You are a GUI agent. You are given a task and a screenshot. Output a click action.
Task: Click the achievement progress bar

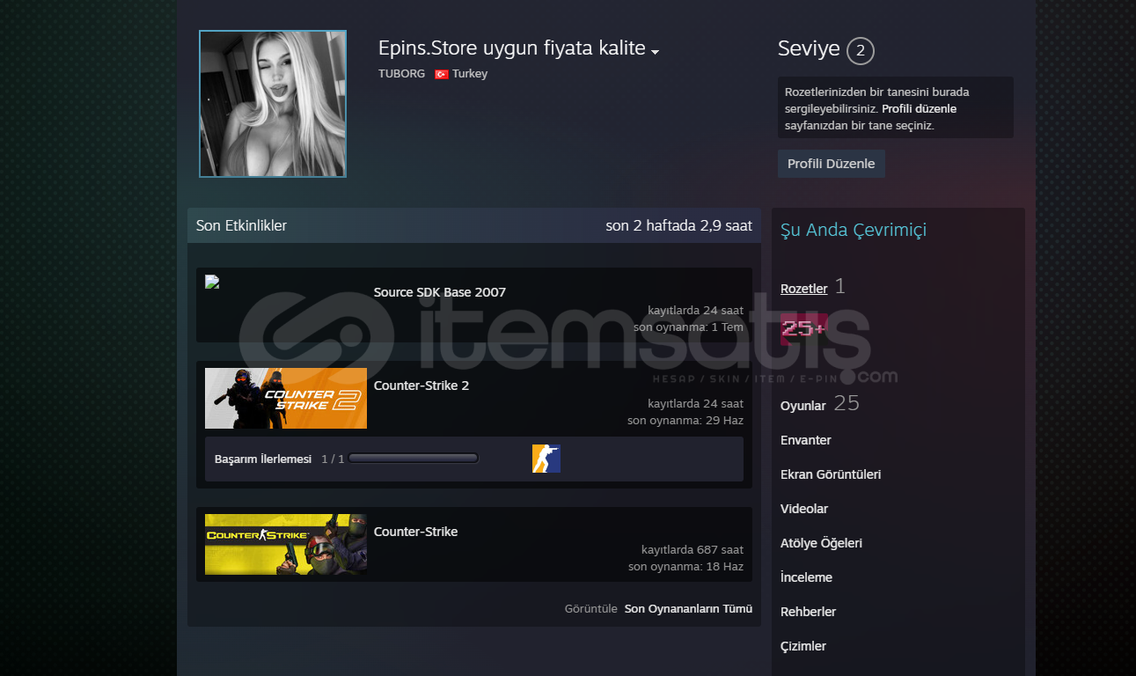(x=414, y=459)
